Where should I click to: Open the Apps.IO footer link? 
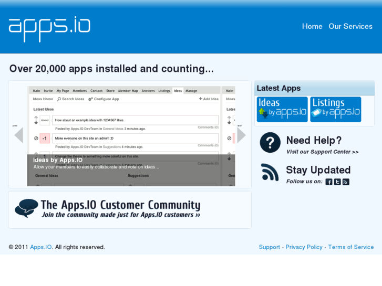coord(41,247)
